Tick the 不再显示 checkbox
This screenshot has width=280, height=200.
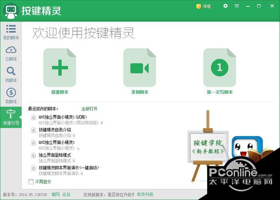[x=31, y=182]
